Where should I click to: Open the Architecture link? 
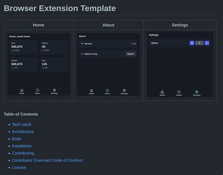point(23,132)
